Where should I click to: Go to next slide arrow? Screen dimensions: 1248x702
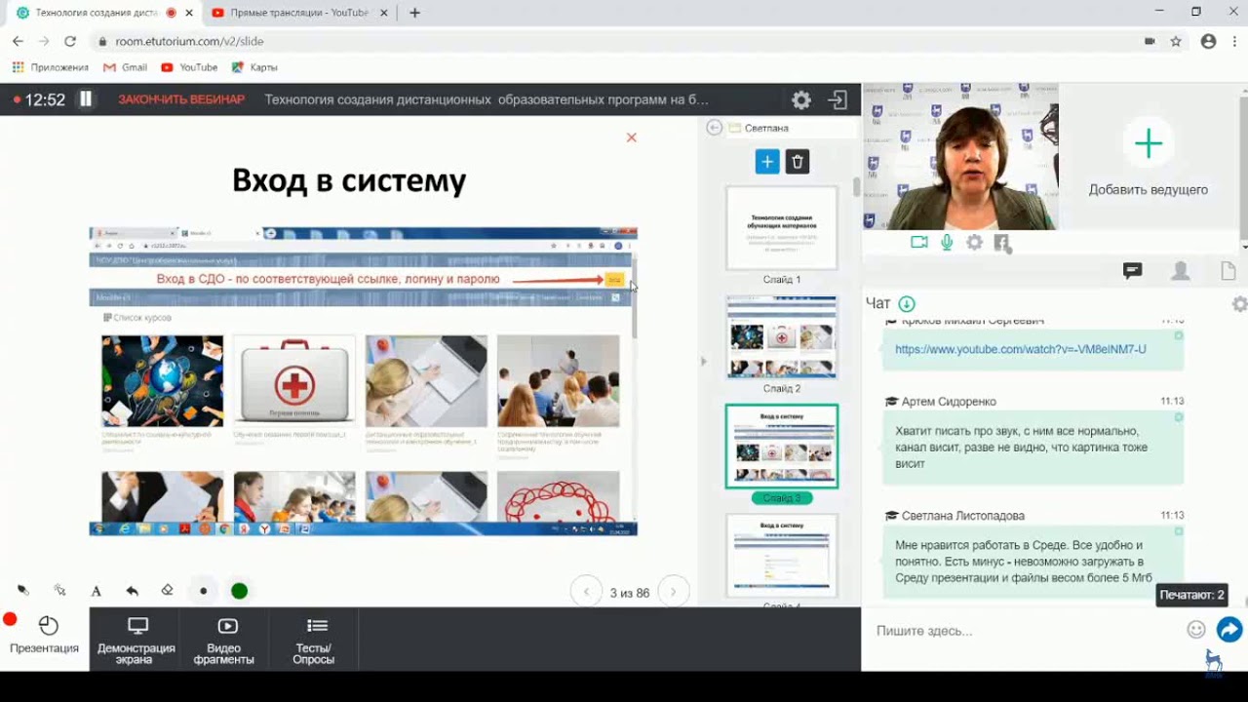coord(674,591)
